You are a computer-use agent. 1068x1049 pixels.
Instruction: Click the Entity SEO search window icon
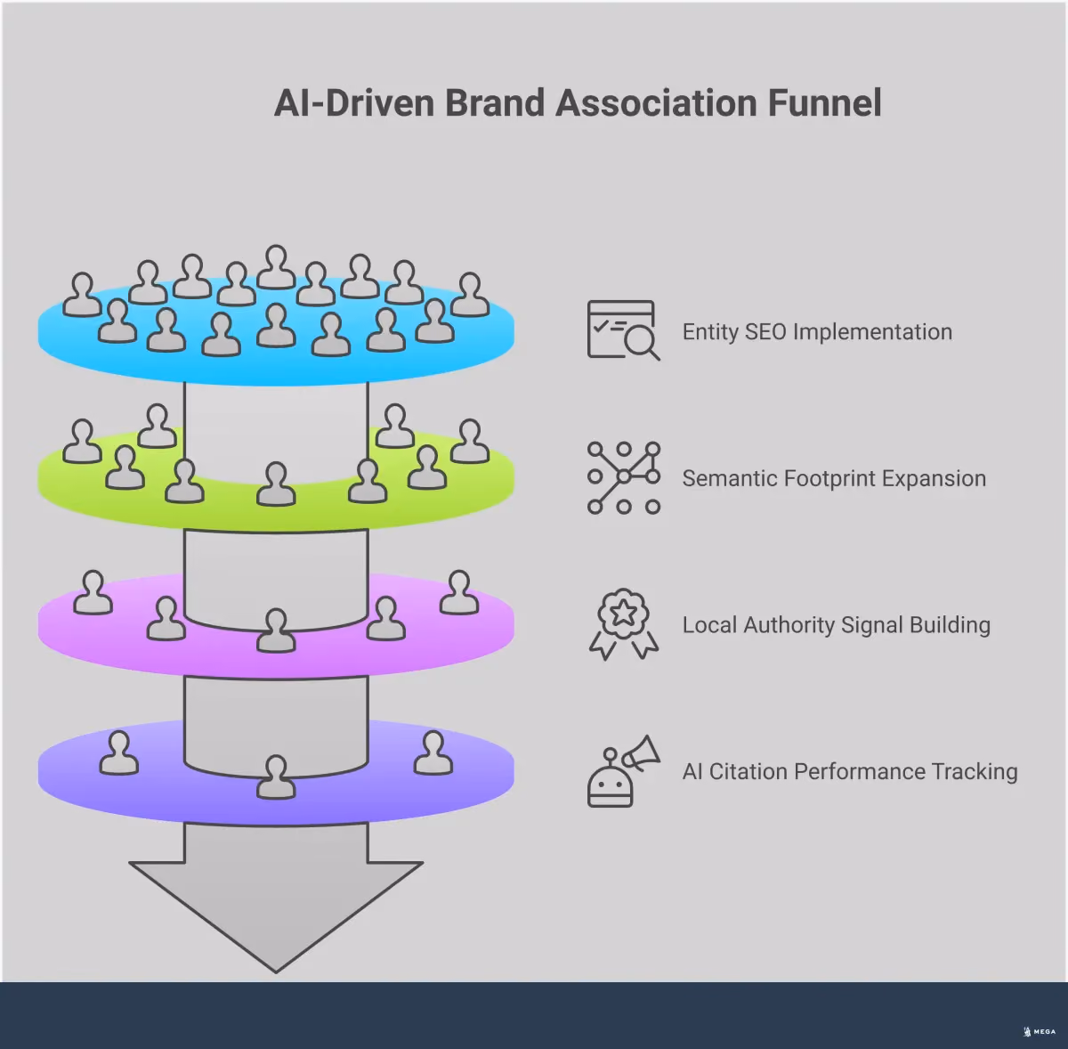point(624,330)
